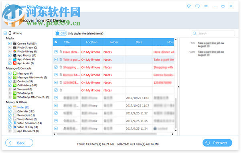
Task: Select the Borrow bo... note title
Action: point(72,75)
